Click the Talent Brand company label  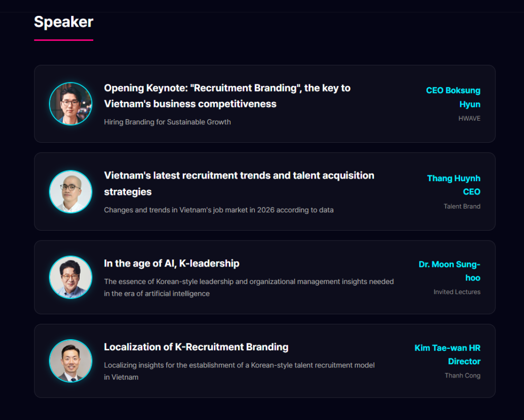tap(462, 206)
